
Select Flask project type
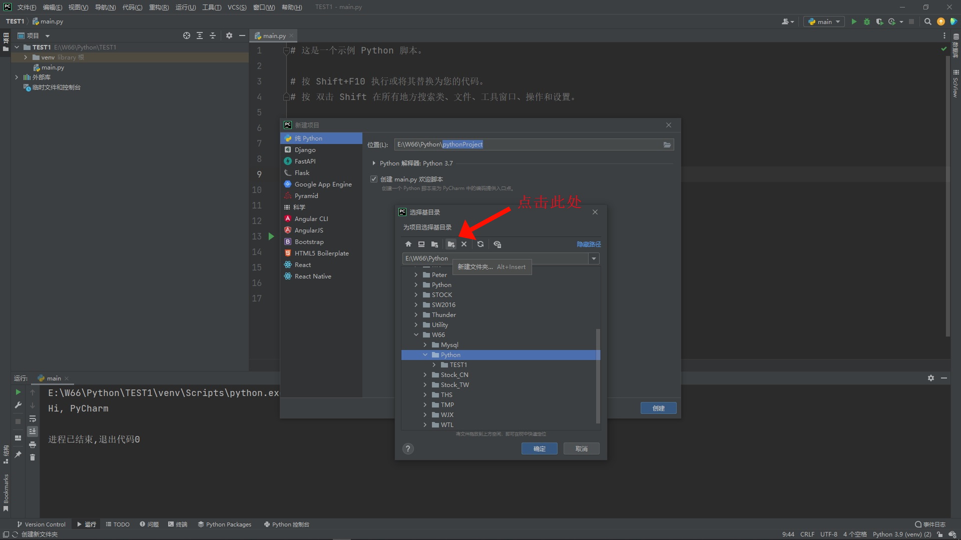pyautogui.click(x=321, y=172)
